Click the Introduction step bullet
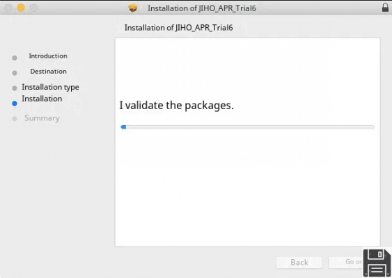The width and height of the screenshot is (392, 278). click(x=15, y=58)
